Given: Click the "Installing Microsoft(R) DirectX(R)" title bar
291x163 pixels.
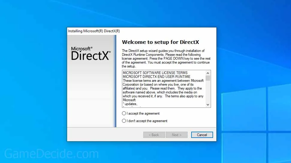Looking at the screenshot, I should 141,31.
